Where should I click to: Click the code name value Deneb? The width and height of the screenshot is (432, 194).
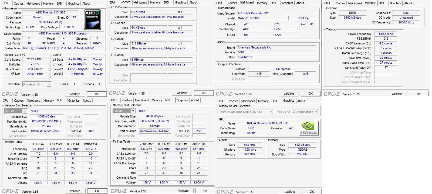[x=37, y=18]
